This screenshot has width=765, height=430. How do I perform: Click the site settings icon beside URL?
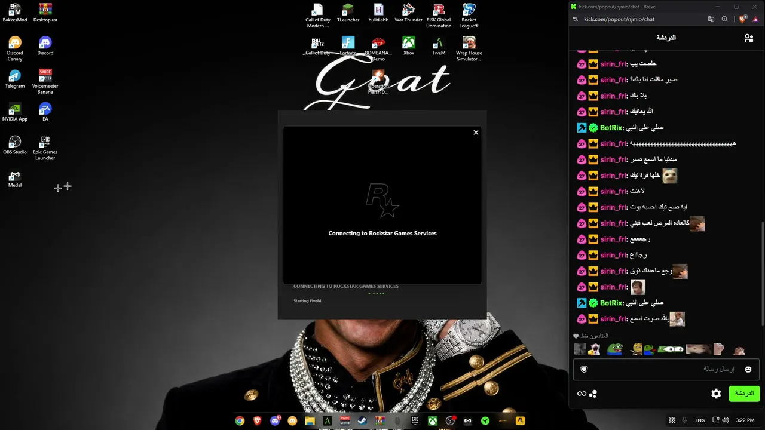[x=575, y=19]
